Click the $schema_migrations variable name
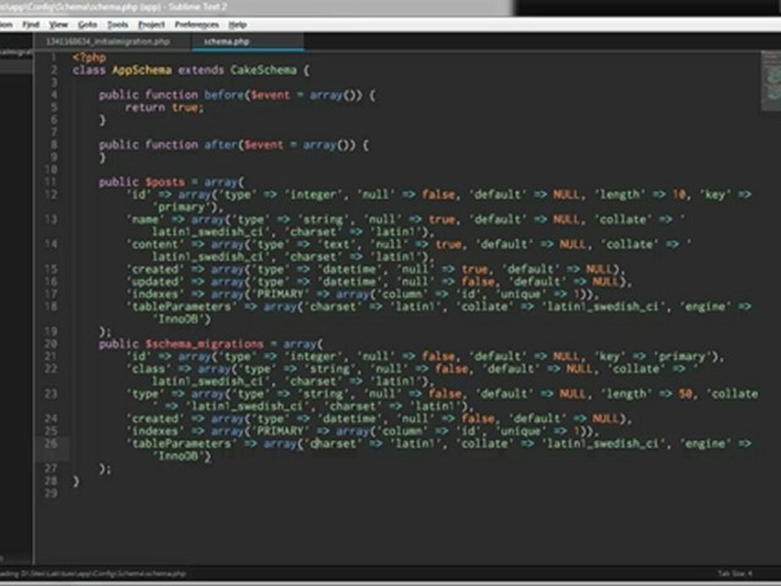The height and width of the screenshot is (586, 781). (204, 344)
